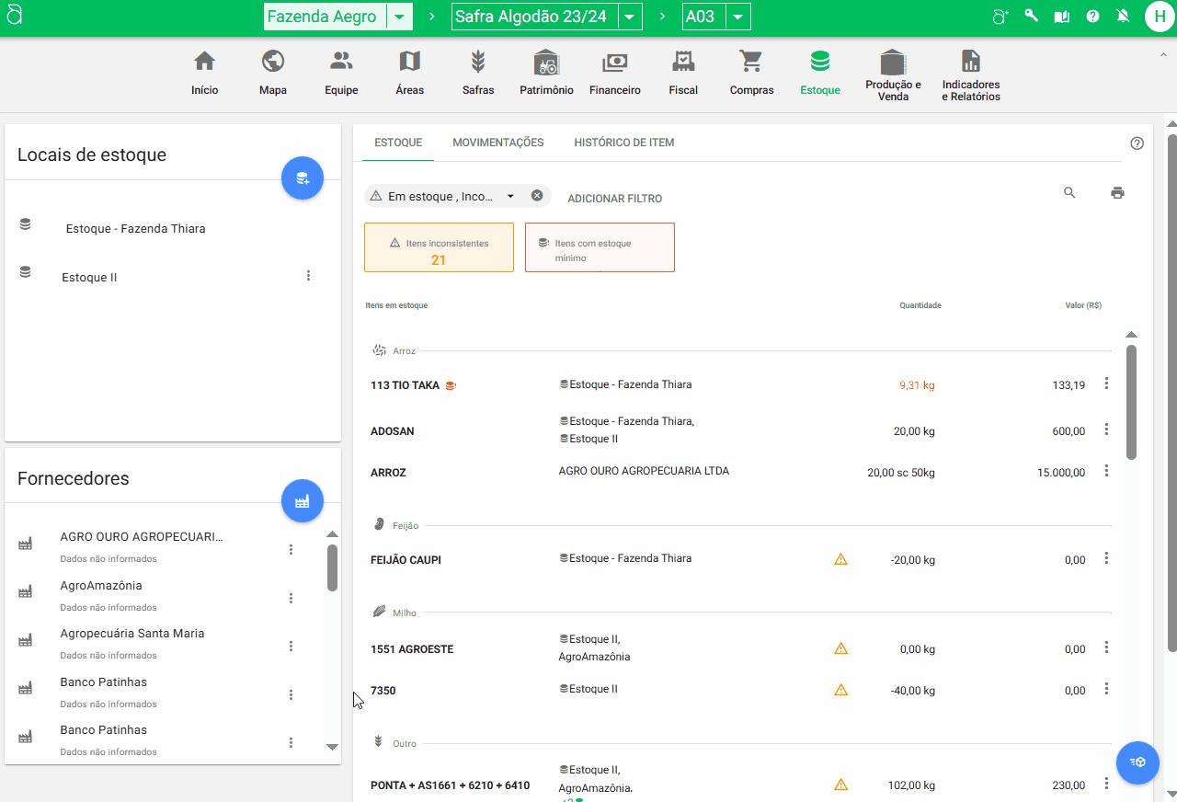
Task: Select Estoque - Fazenda Thiara location
Action: coord(135,229)
